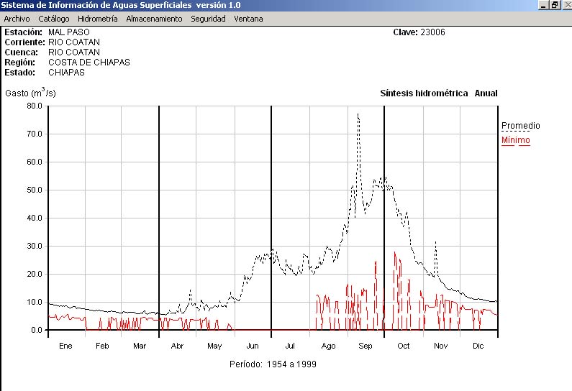Minimize the application window

544,5
